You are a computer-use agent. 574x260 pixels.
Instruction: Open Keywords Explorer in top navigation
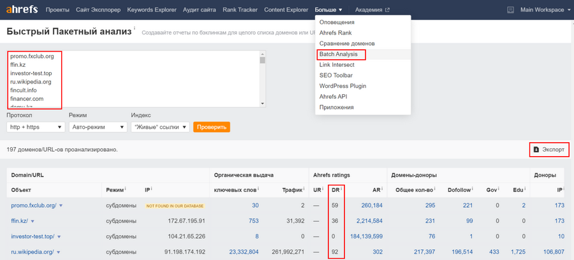coord(152,10)
